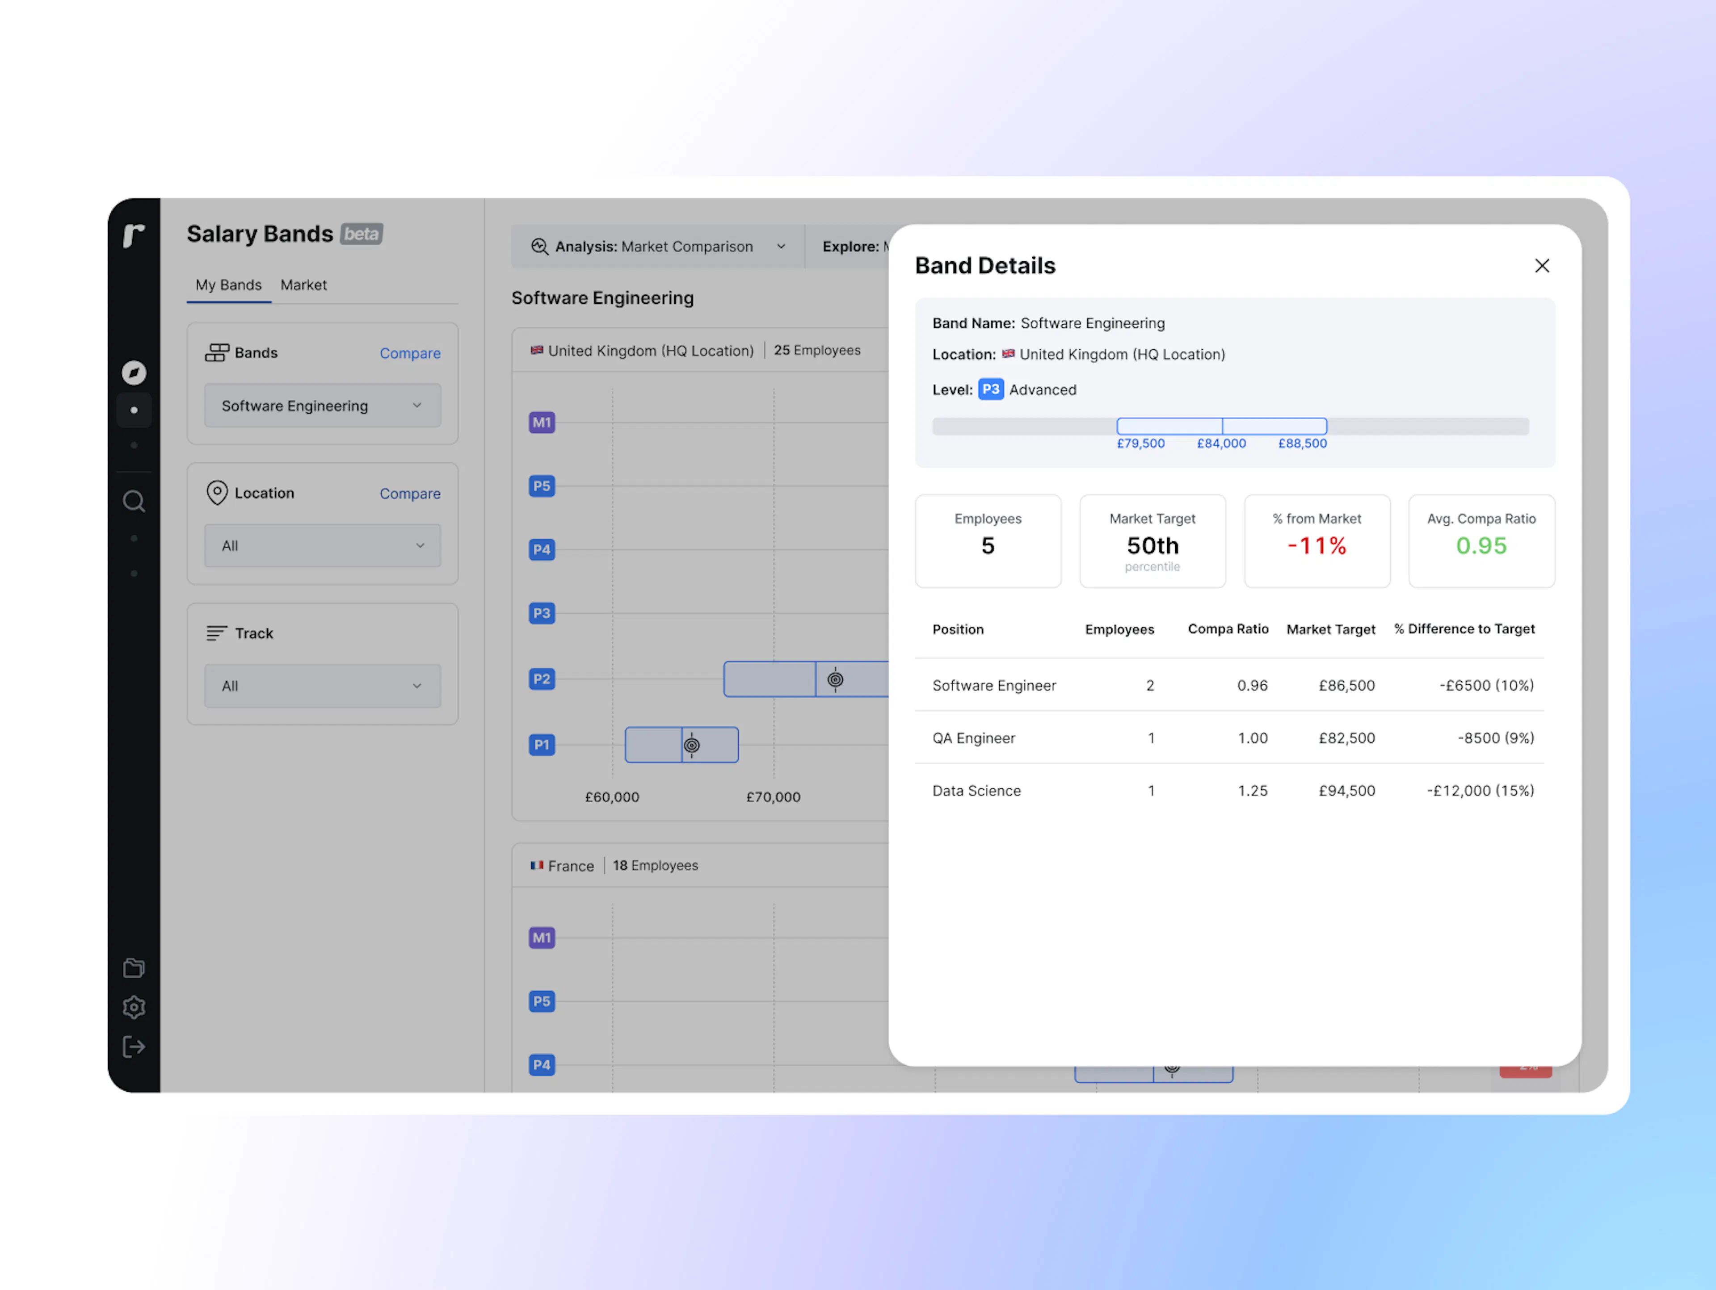Click the P2 salary band bar
The height and width of the screenshot is (1290, 1716).
pos(806,679)
